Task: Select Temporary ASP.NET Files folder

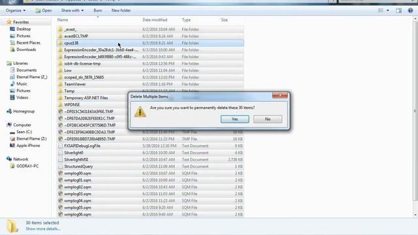Action: (86, 98)
